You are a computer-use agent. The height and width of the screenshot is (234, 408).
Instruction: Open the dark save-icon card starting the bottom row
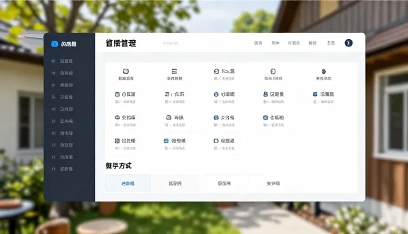pyautogui.click(x=125, y=144)
